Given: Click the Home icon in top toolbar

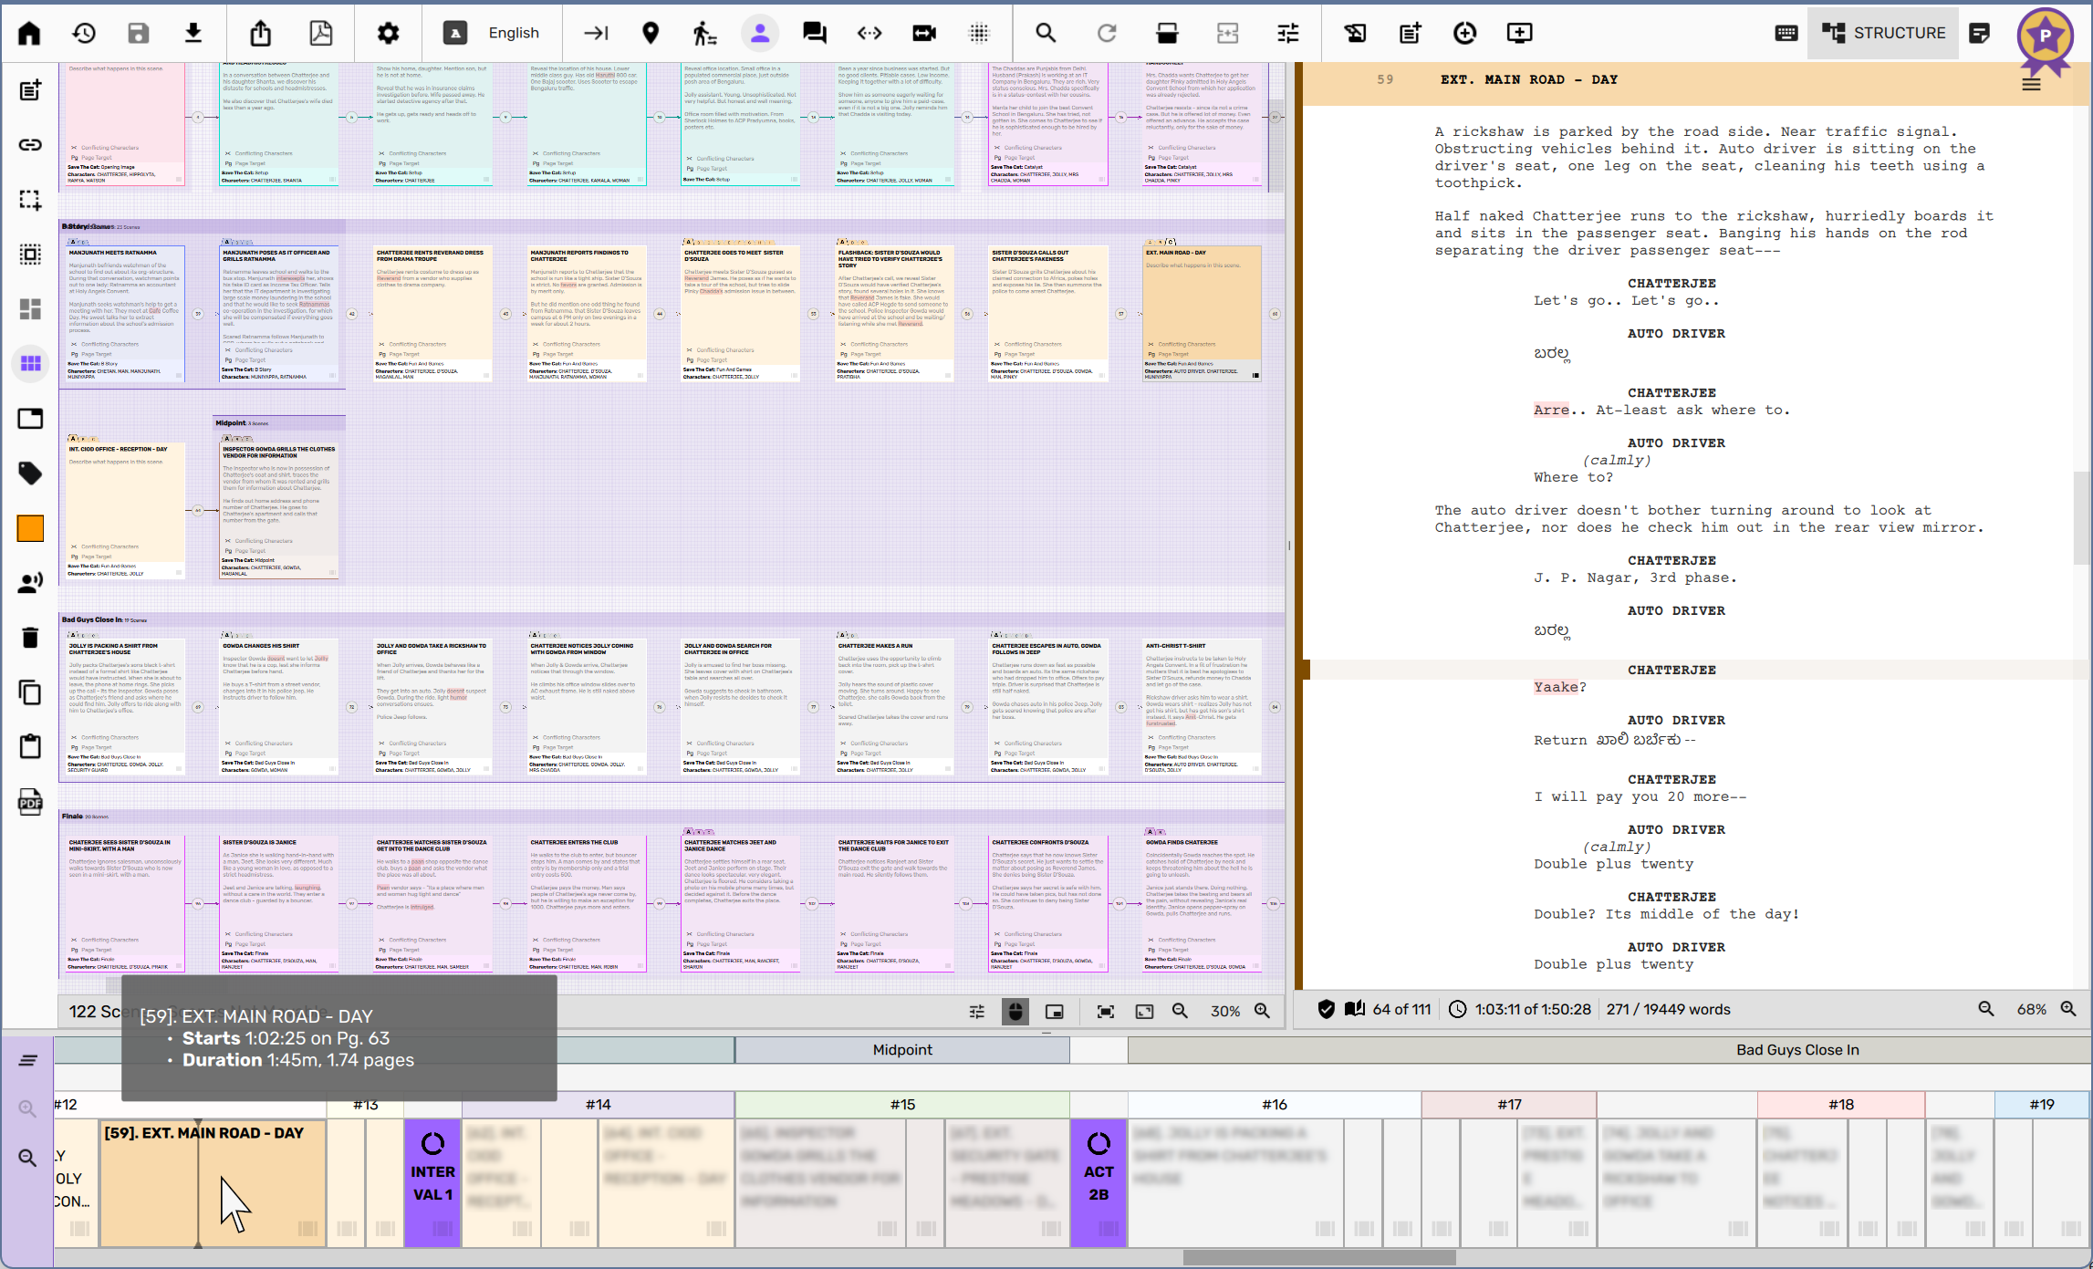Looking at the screenshot, I should pyautogui.click(x=29, y=34).
